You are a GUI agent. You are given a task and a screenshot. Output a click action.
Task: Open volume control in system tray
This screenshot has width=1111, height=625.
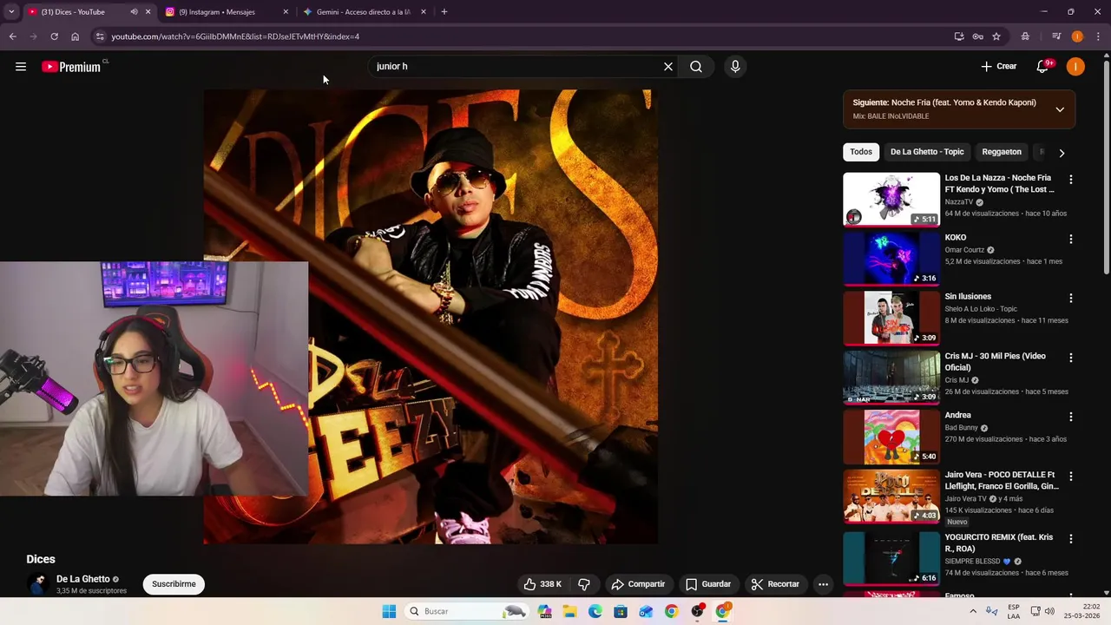tap(1049, 611)
